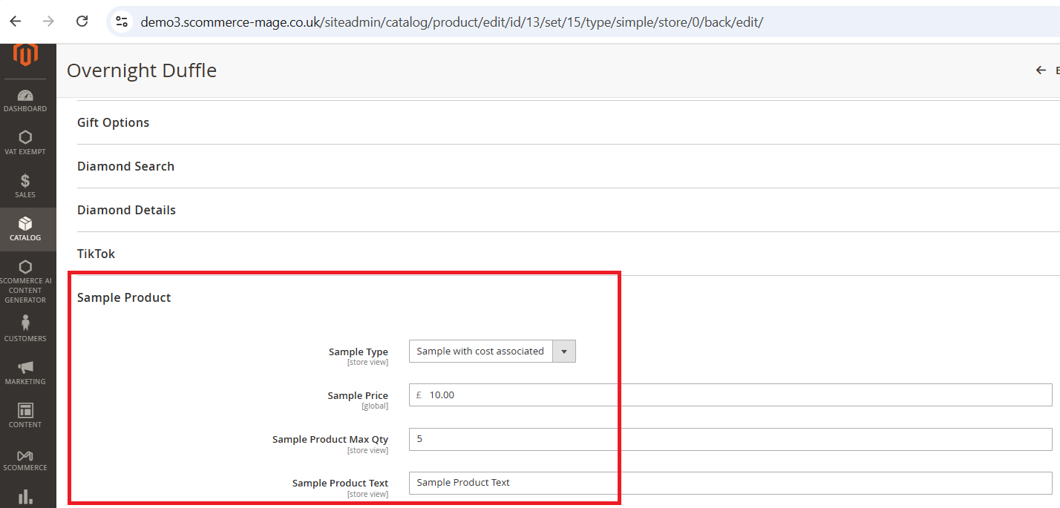Viewport: 1060px width, 508px height.
Task: Open the Content layout icon
Action: coord(25,411)
